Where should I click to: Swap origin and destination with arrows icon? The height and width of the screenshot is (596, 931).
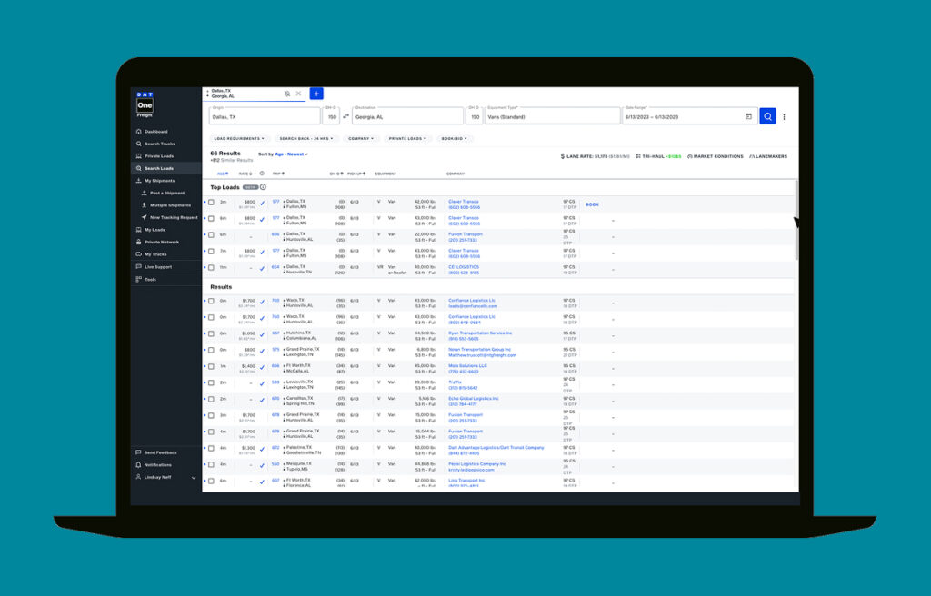345,116
